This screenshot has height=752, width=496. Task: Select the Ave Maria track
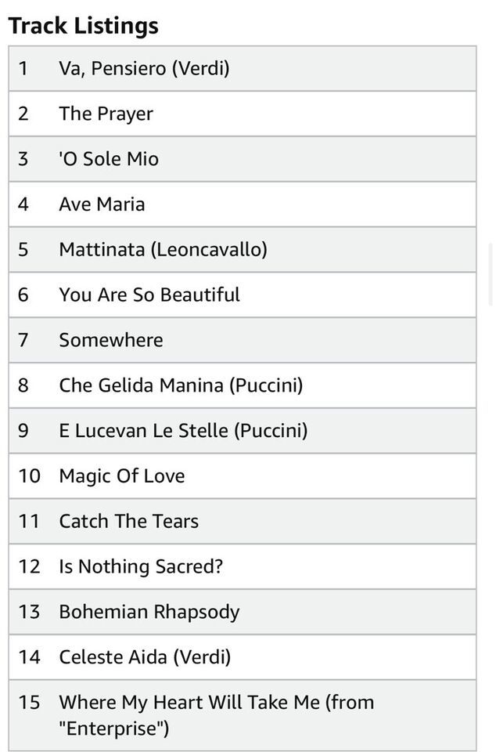tap(243, 204)
